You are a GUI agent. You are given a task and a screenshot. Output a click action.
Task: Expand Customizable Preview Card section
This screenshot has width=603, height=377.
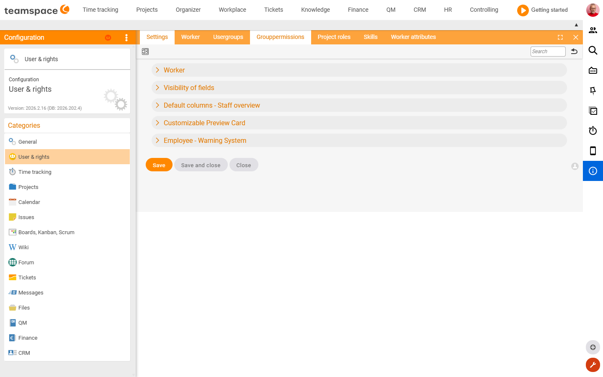tap(359, 123)
